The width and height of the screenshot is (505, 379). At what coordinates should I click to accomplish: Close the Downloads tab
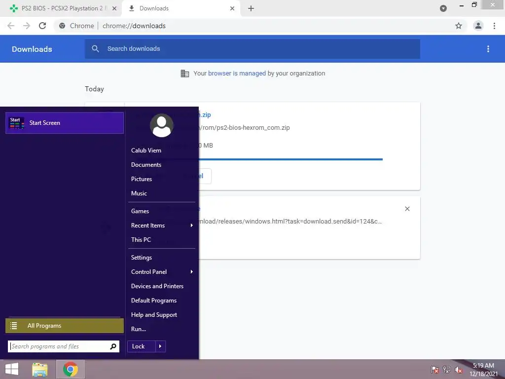pyautogui.click(x=232, y=8)
